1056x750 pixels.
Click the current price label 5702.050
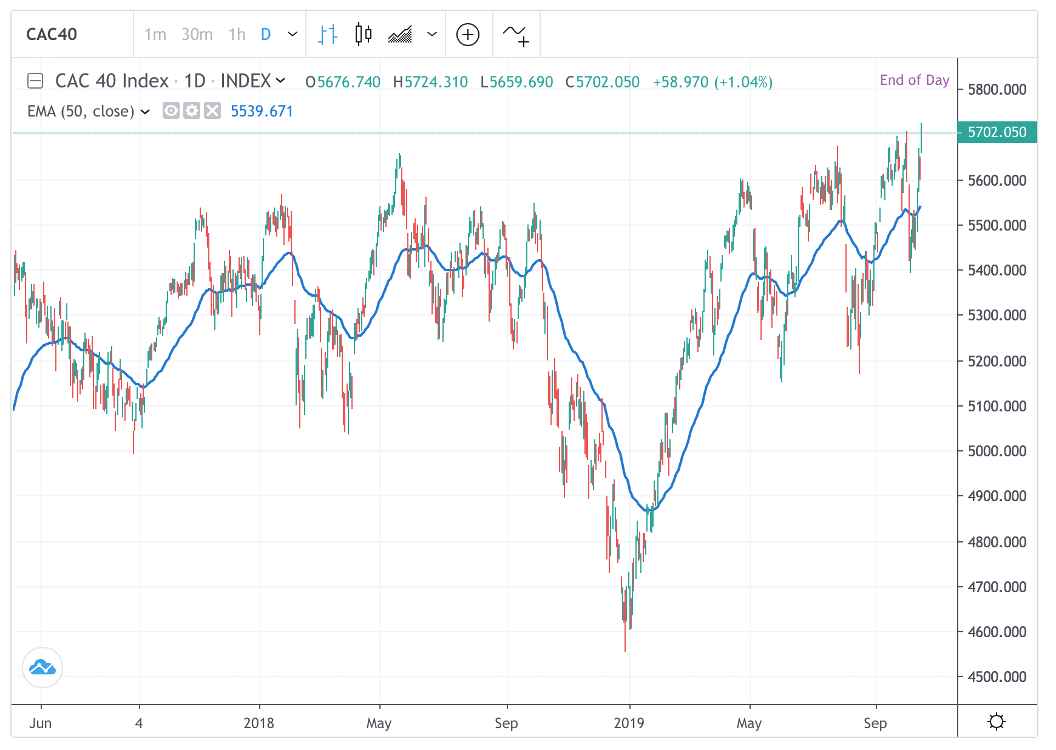click(x=997, y=132)
